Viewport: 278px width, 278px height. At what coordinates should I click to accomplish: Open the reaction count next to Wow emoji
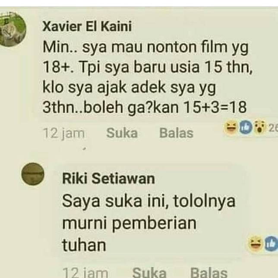273,128
